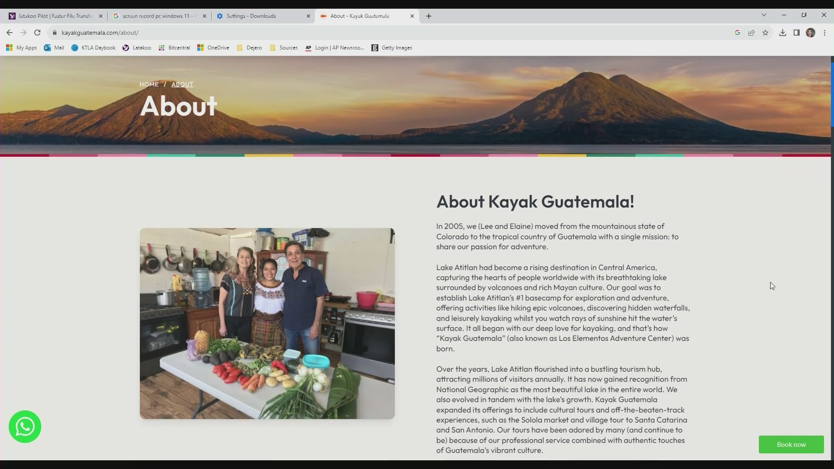Go to HOME breadcrumb link
The width and height of the screenshot is (834, 469).
[149, 84]
